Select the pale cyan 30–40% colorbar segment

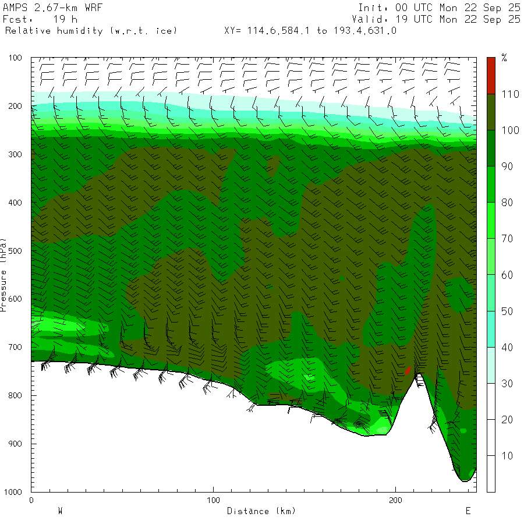491,365
